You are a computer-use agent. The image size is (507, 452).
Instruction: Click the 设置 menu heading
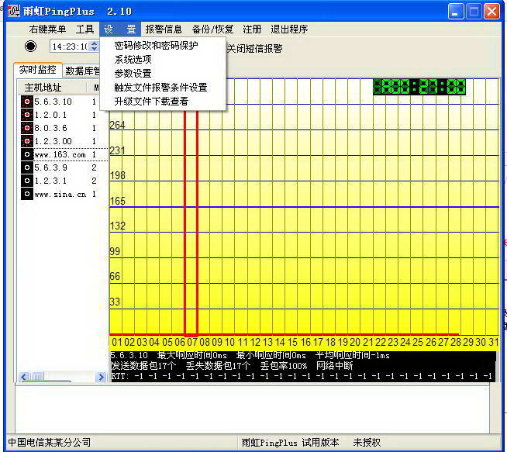click(120, 29)
